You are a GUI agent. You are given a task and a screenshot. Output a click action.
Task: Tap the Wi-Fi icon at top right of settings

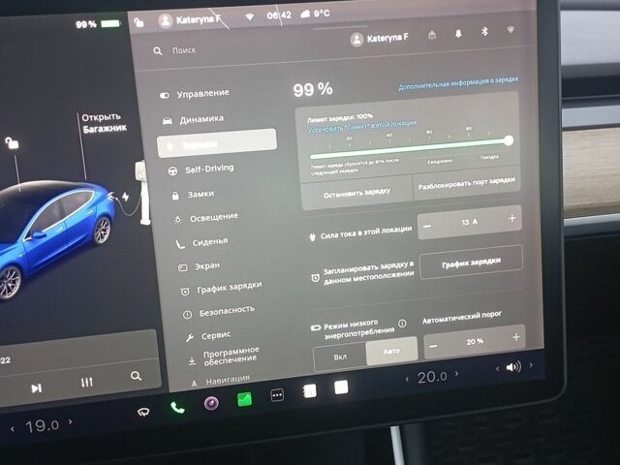click(x=511, y=30)
